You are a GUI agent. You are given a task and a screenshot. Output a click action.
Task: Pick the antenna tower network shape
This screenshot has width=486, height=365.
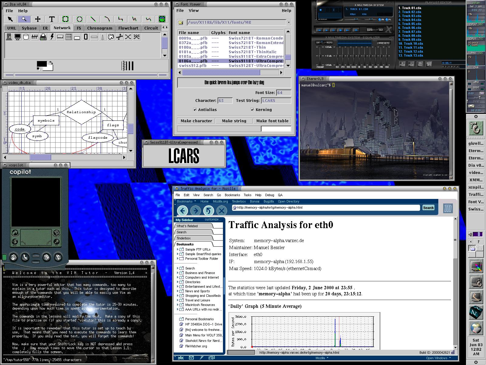coord(103,37)
